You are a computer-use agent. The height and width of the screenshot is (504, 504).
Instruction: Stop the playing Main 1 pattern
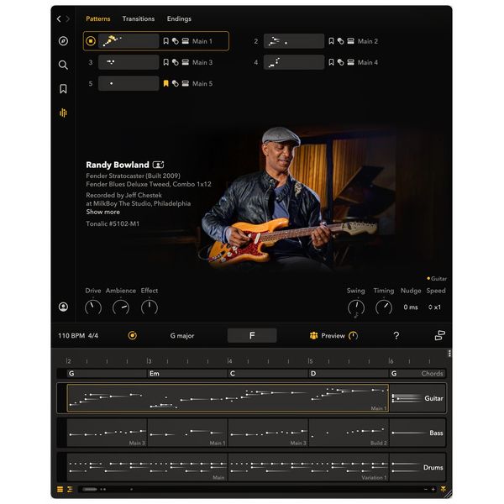point(91,41)
